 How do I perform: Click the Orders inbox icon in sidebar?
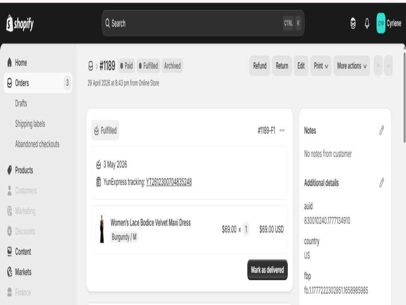pyautogui.click(x=10, y=83)
